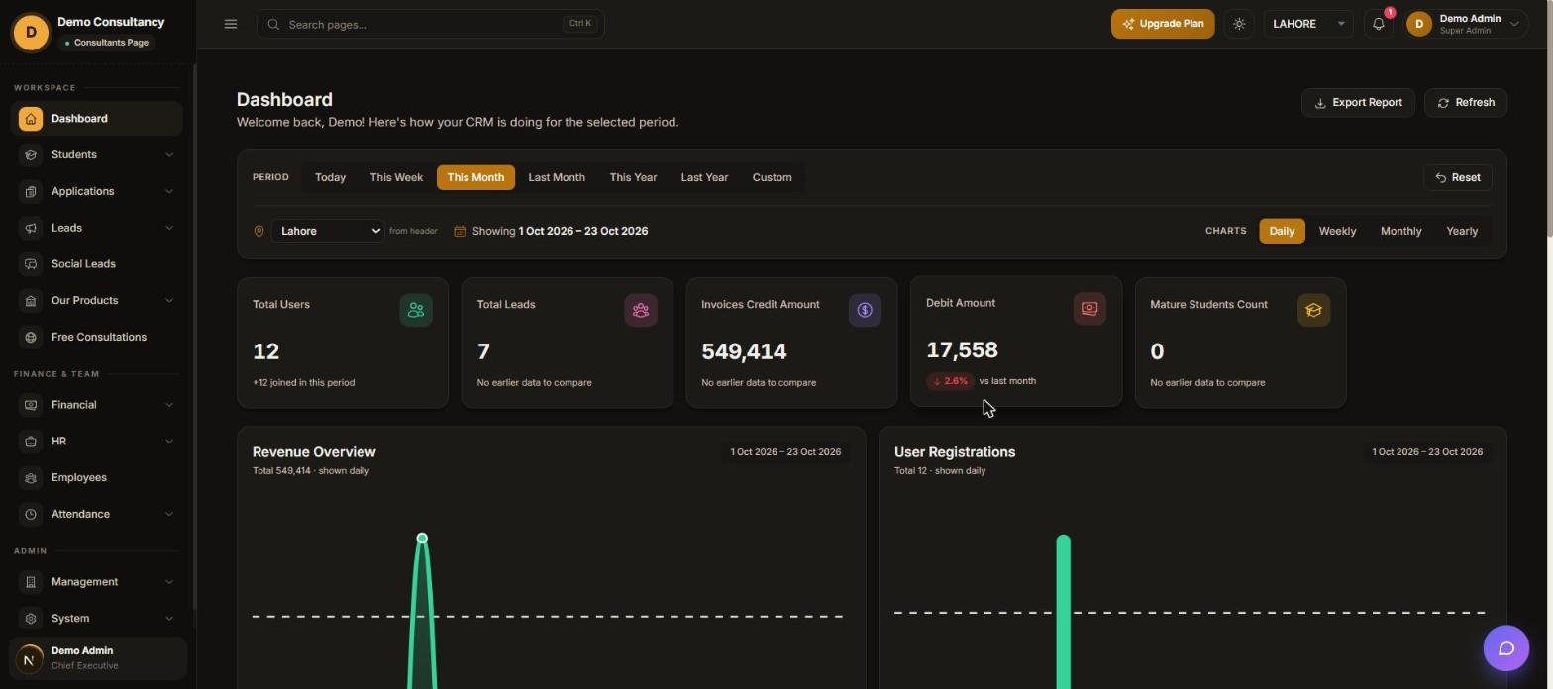Click the System gear icon

tap(31, 618)
